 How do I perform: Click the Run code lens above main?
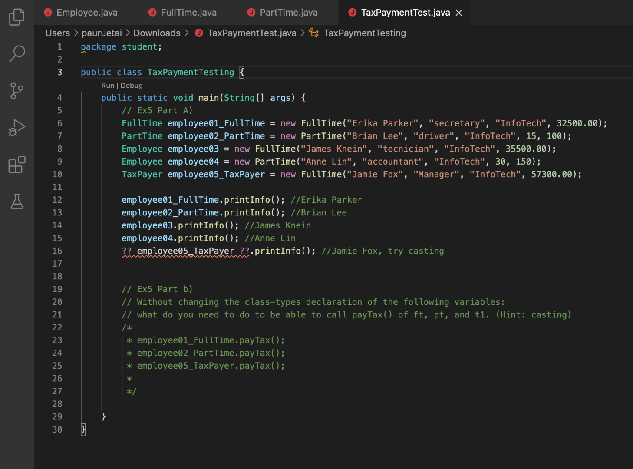(108, 86)
